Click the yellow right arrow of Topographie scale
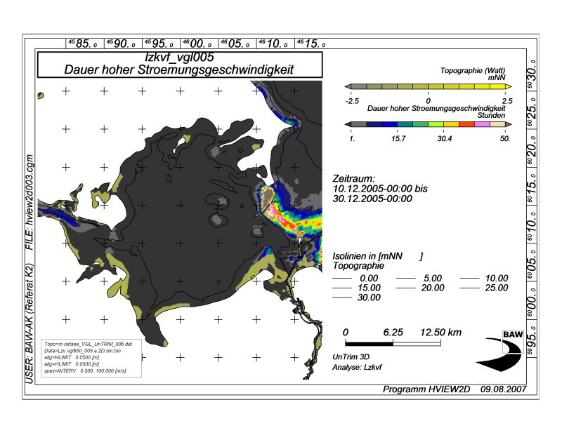Image resolution: width=562 pixels, height=421 pixels. click(x=508, y=86)
